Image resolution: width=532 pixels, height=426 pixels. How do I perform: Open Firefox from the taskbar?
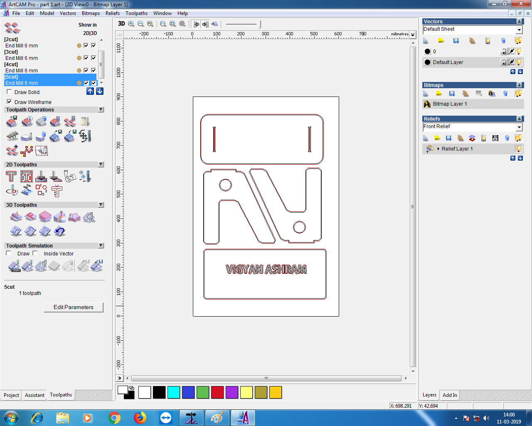(x=140, y=418)
